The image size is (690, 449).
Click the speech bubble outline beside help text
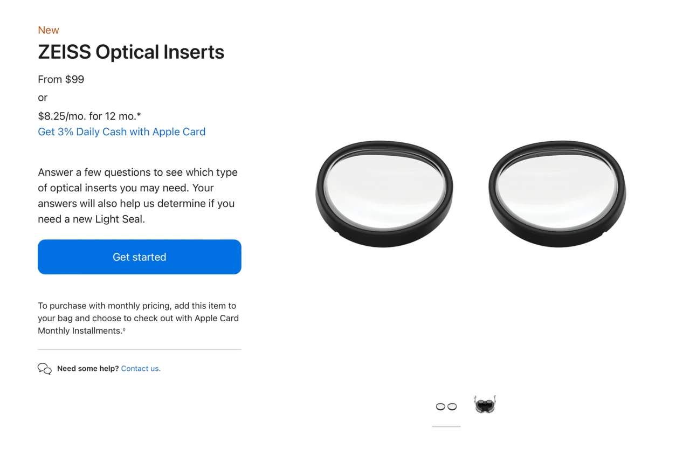click(45, 369)
